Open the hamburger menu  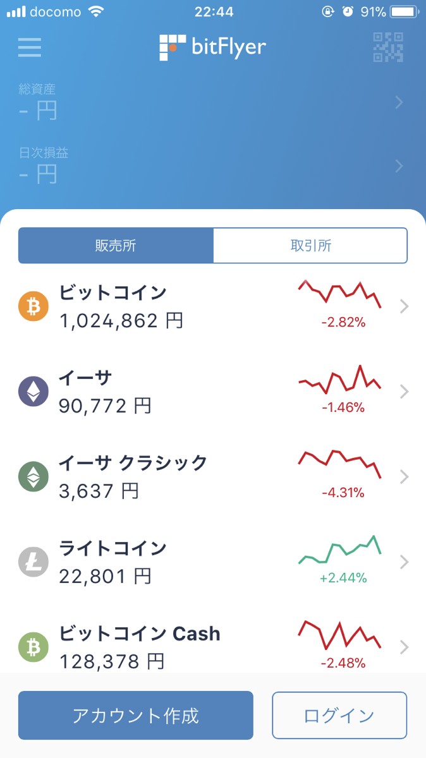(30, 48)
